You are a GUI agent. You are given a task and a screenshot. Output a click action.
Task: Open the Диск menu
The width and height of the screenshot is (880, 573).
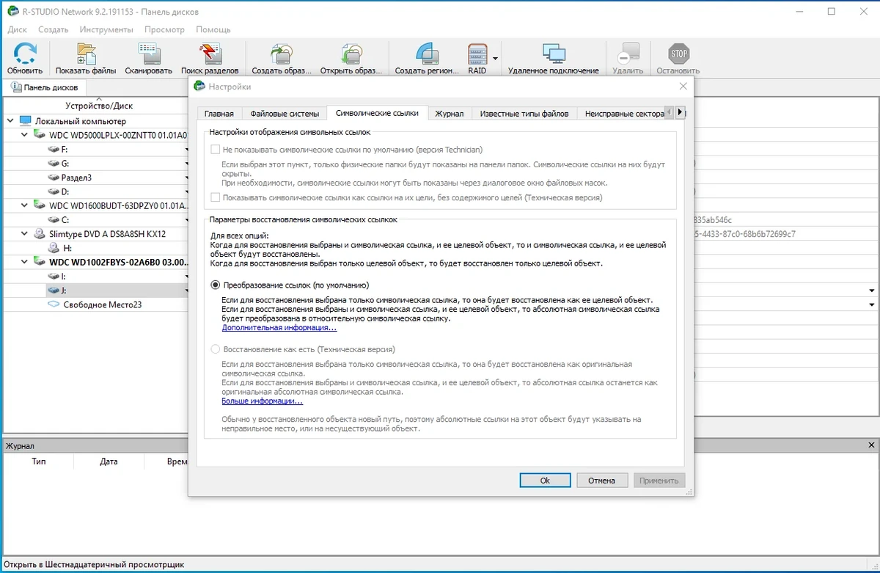click(18, 29)
